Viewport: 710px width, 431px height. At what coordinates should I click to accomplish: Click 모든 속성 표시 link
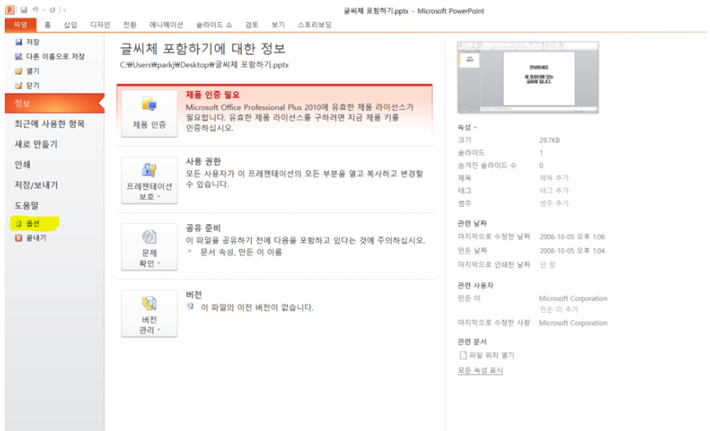[480, 370]
